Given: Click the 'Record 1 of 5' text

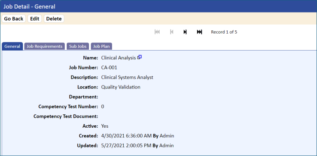Looking at the screenshot, I should (x=224, y=32).
